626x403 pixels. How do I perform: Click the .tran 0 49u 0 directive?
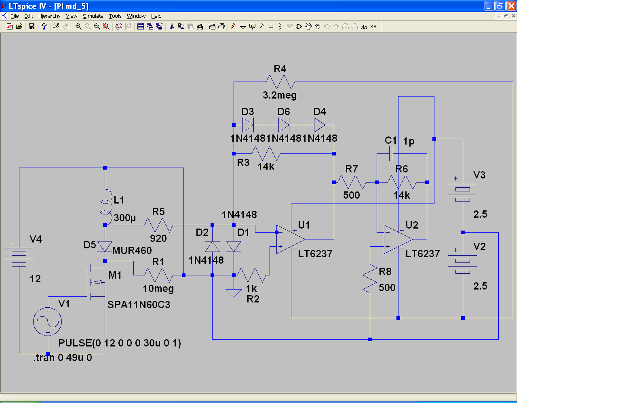(x=63, y=358)
